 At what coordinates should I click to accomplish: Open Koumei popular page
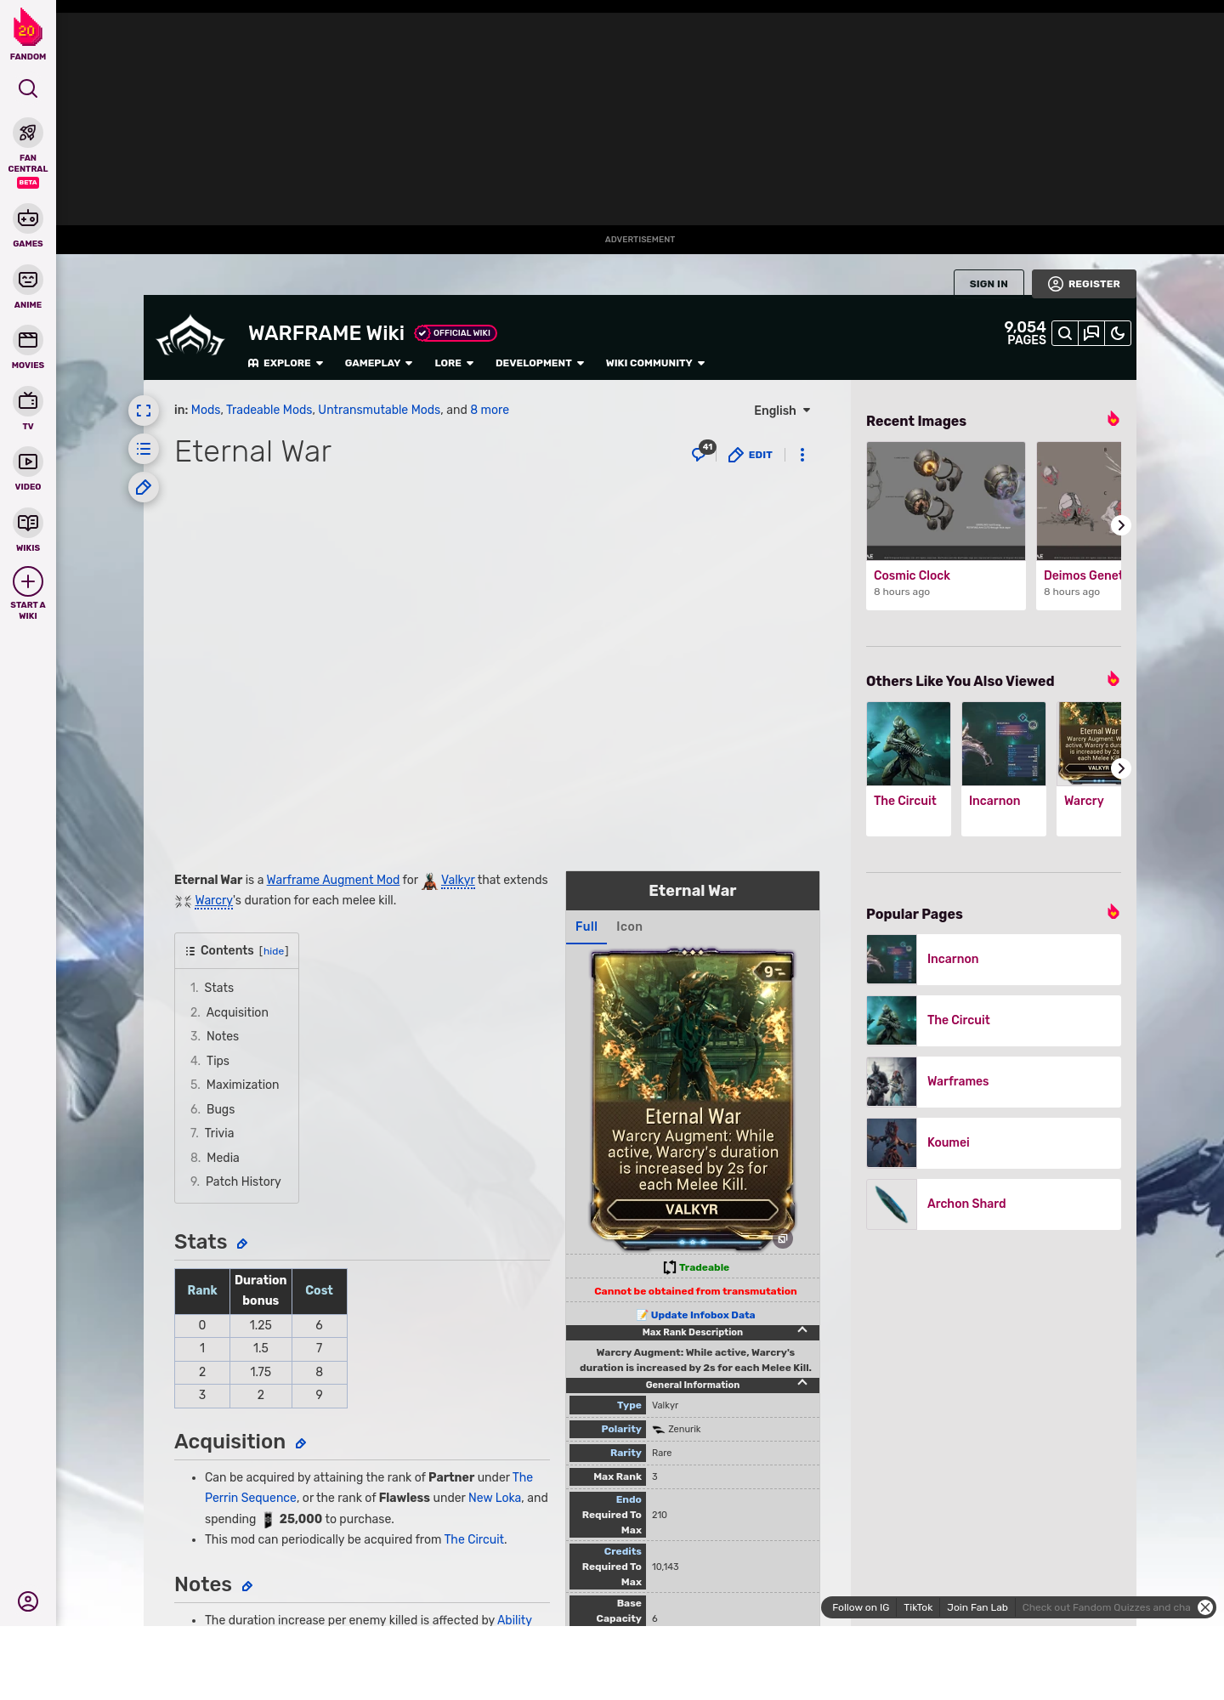[x=994, y=1142]
